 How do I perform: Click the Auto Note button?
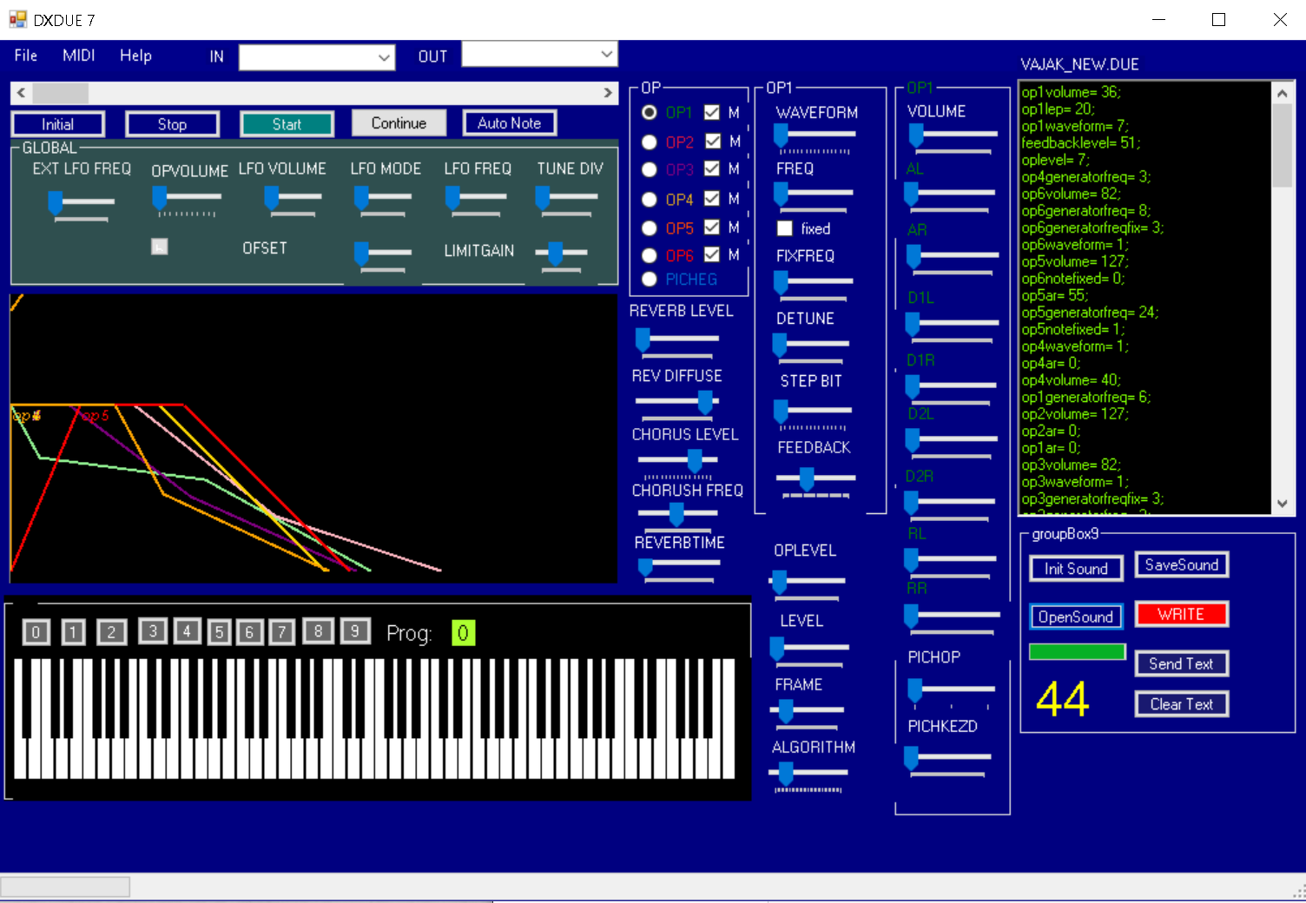pos(509,123)
